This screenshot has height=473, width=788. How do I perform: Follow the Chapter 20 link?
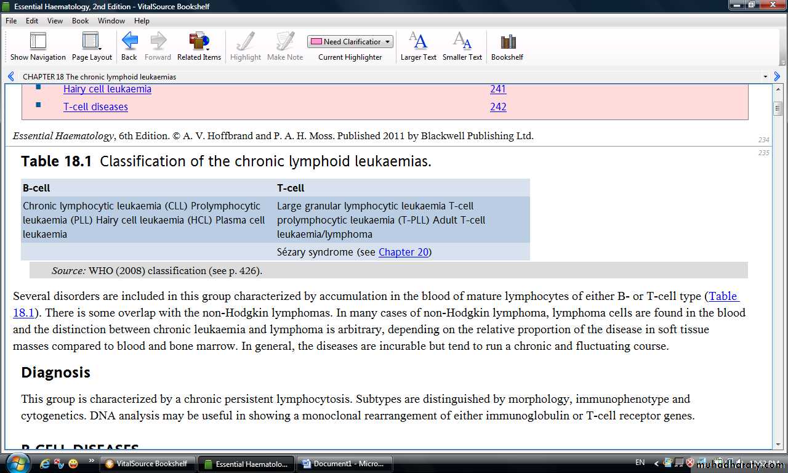pos(404,252)
